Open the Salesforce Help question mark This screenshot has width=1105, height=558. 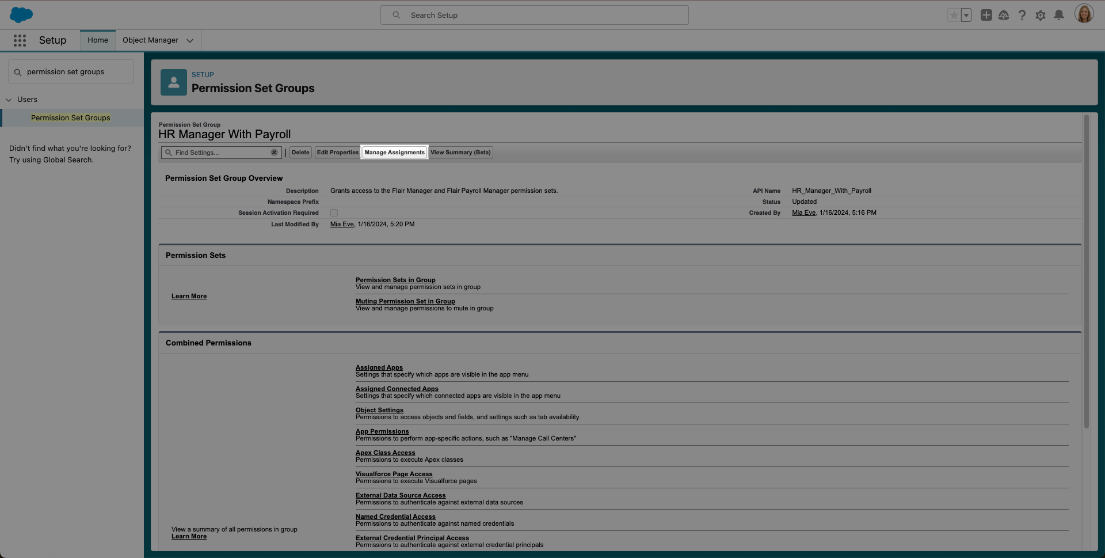(x=1022, y=16)
